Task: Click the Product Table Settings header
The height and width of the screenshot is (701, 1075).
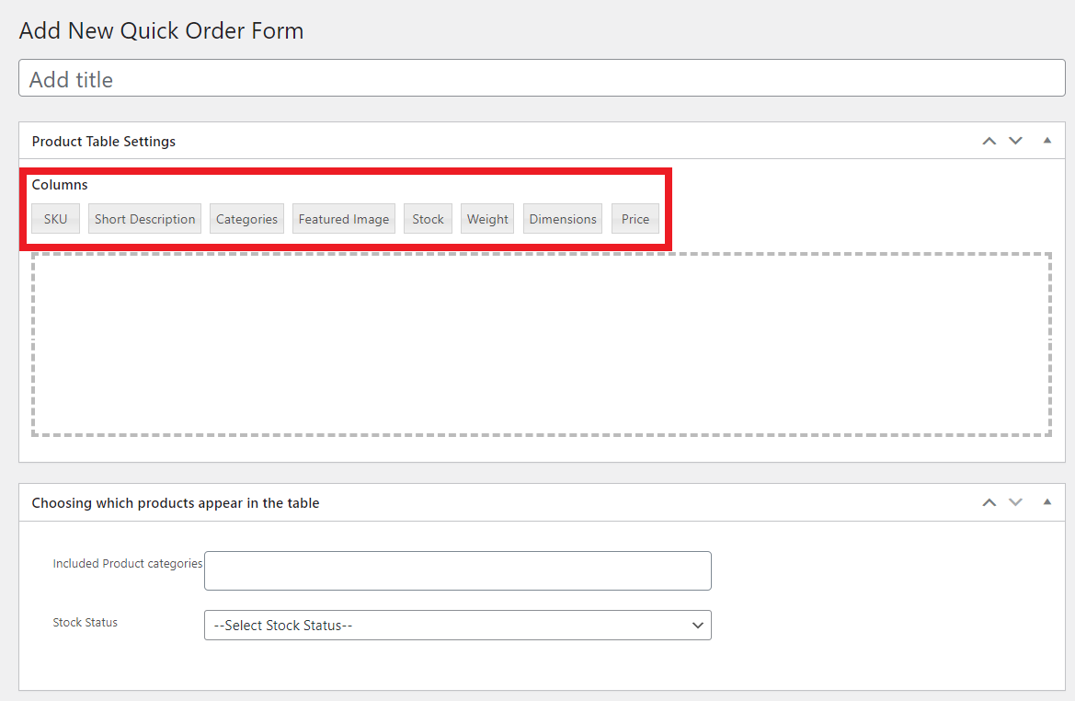Action: tap(104, 141)
